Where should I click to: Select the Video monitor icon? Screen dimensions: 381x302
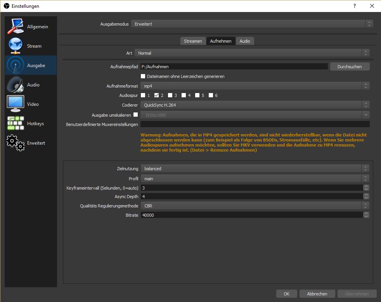(16, 104)
